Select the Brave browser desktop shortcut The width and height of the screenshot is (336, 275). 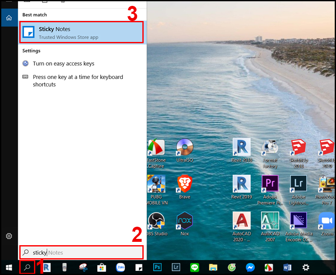185,187
